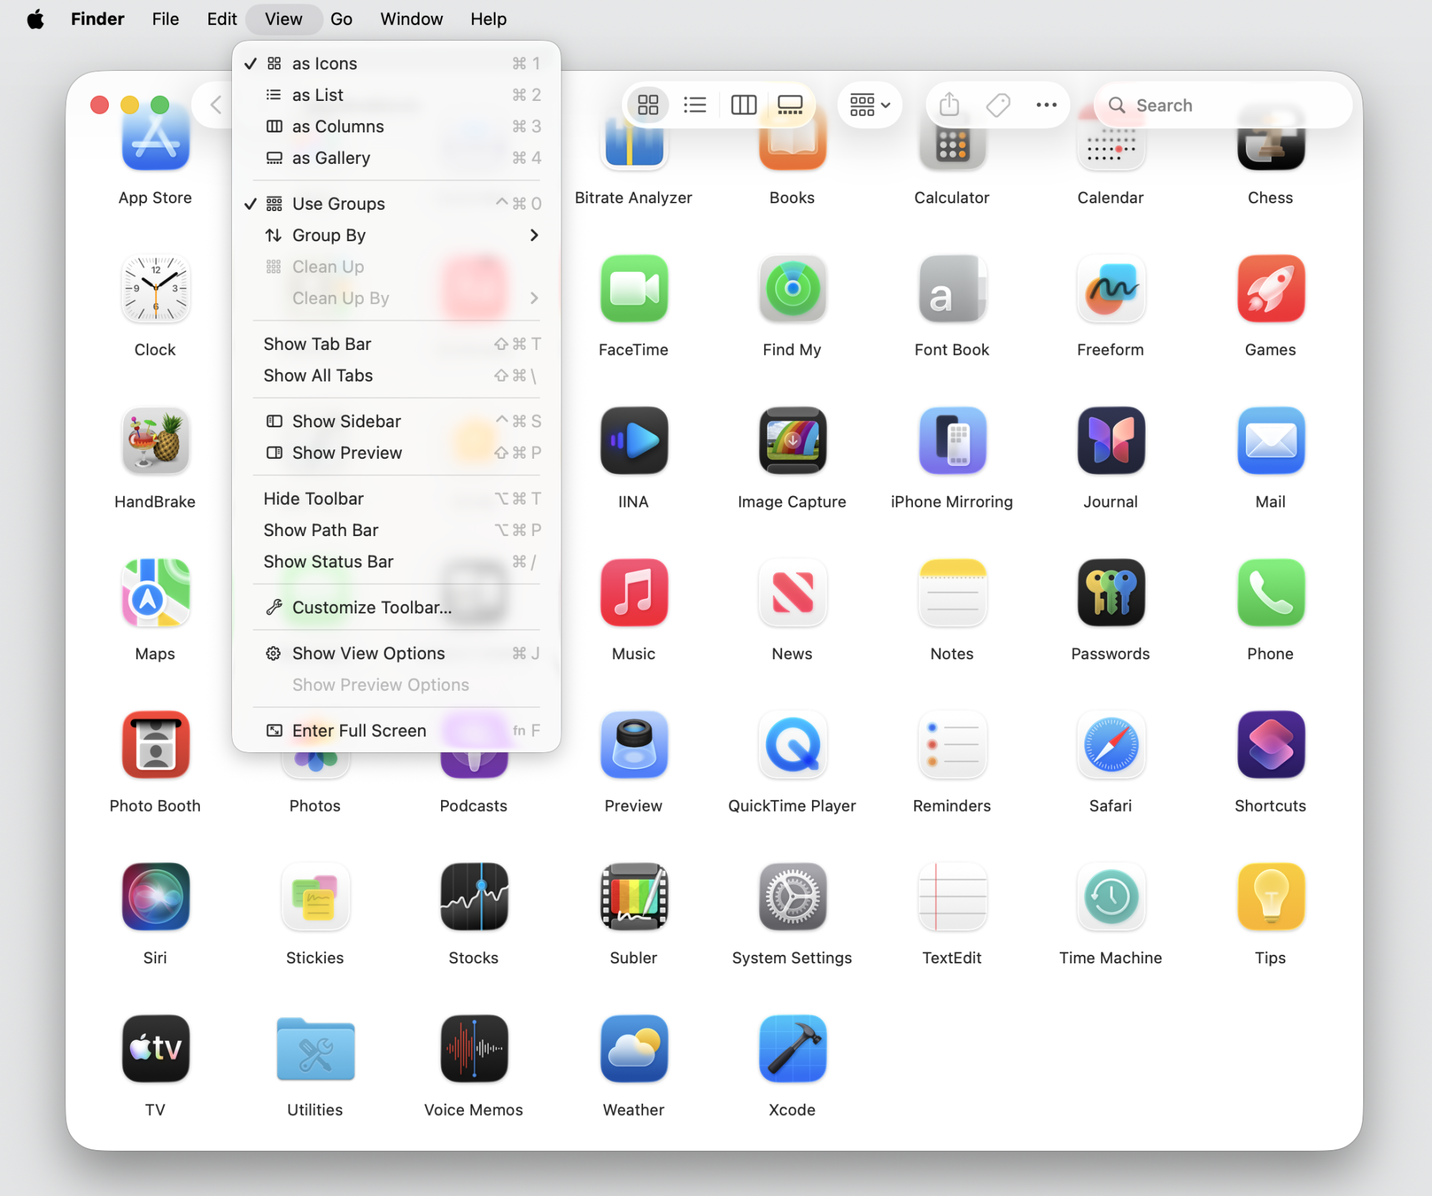This screenshot has height=1196, width=1432.
Task: Open the Subler video tool
Action: click(x=633, y=897)
